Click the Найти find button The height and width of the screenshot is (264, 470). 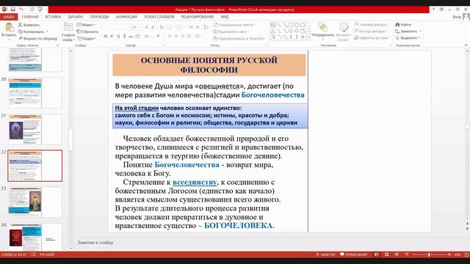point(403,24)
